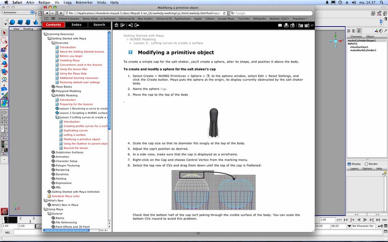Viewport: 388px width, 242px height.
Task: Click the four-view layout icon in Maya
Action: [x=4, y=121]
